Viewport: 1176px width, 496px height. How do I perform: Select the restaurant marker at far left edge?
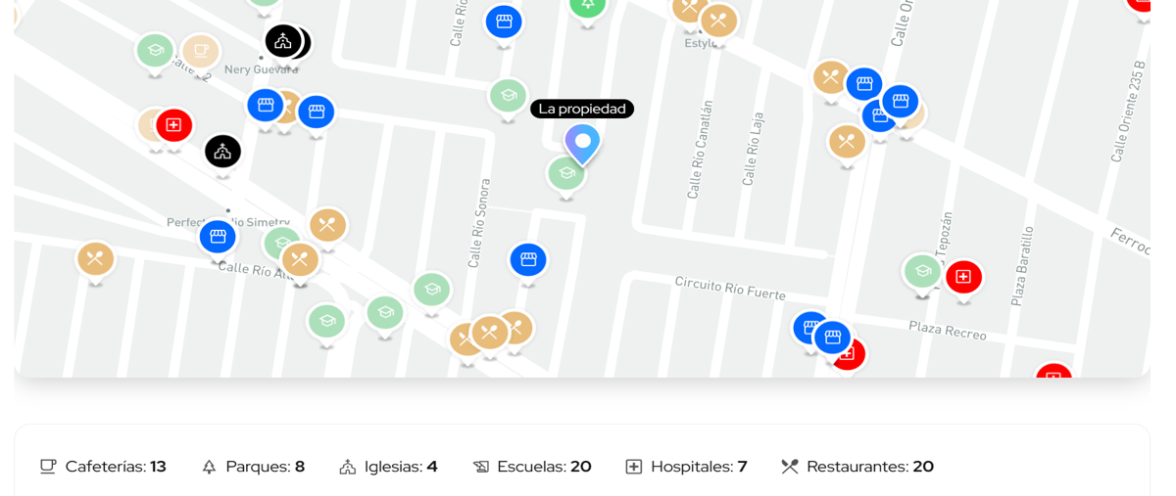pos(95,259)
